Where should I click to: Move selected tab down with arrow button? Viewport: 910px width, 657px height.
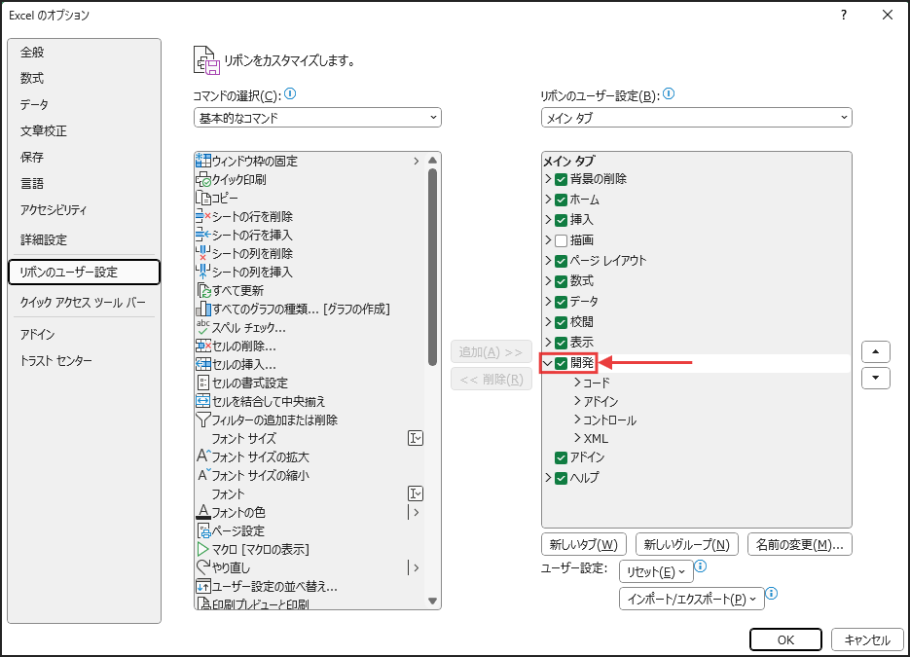pyautogui.click(x=876, y=378)
